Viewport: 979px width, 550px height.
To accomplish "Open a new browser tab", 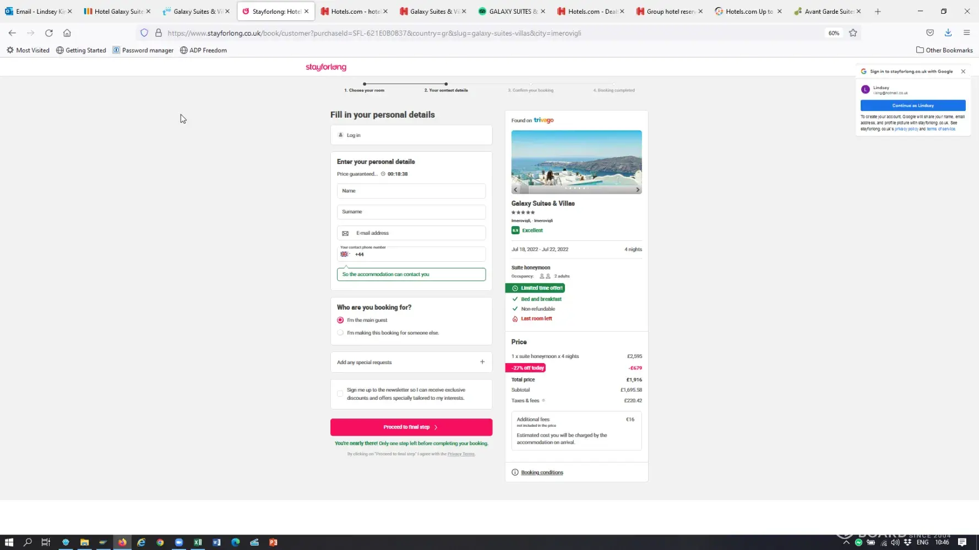I will [x=878, y=12].
